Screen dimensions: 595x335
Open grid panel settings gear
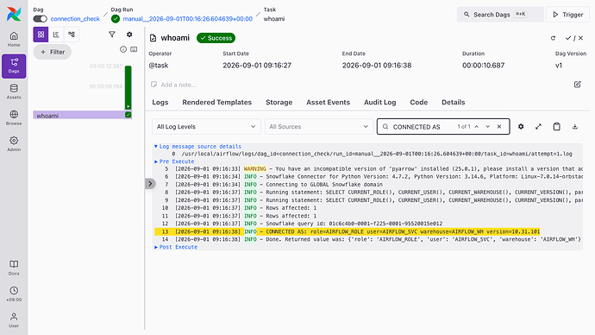[x=129, y=35]
